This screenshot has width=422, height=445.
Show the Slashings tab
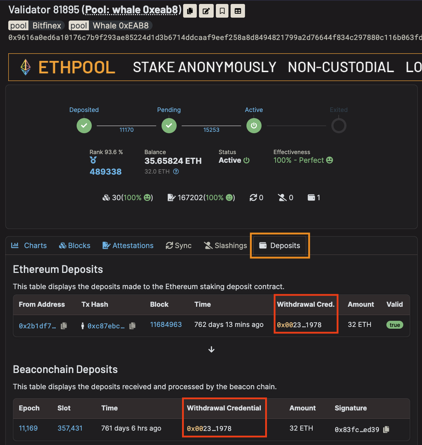click(226, 246)
